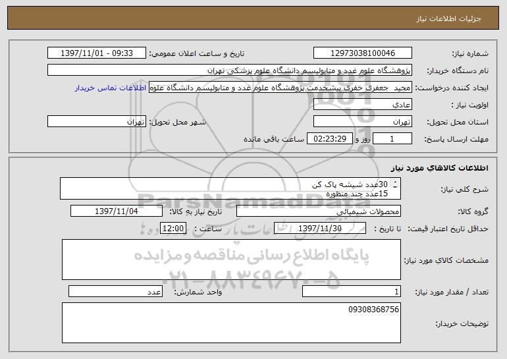Click the general description text area شرح کلی نیاز

pyautogui.click(x=230, y=188)
